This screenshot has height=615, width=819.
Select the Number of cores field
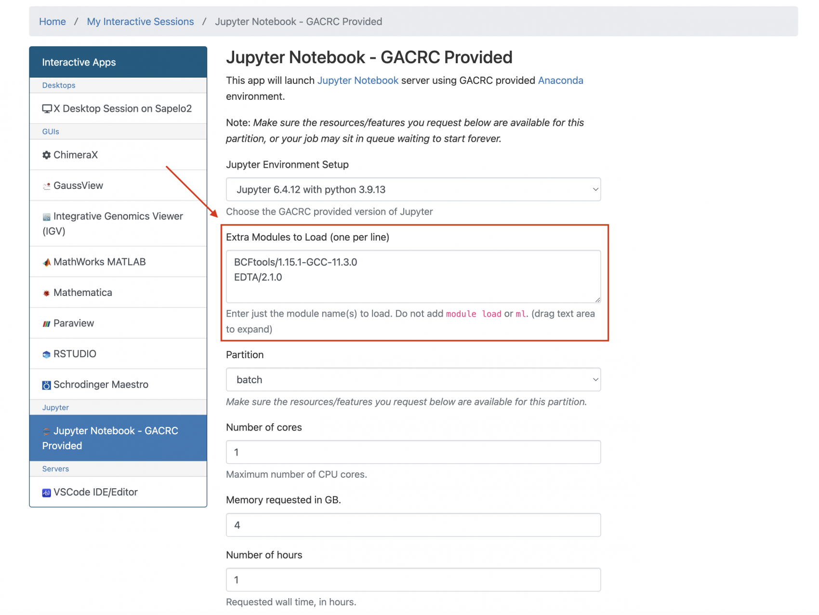pyautogui.click(x=413, y=452)
